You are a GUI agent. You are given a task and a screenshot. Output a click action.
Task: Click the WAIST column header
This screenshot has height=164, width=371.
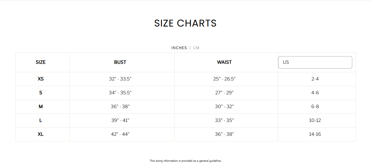(225, 62)
